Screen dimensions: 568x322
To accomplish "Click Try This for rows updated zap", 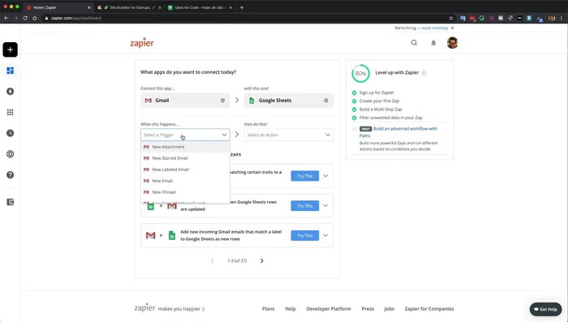I will click(x=304, y=206).
